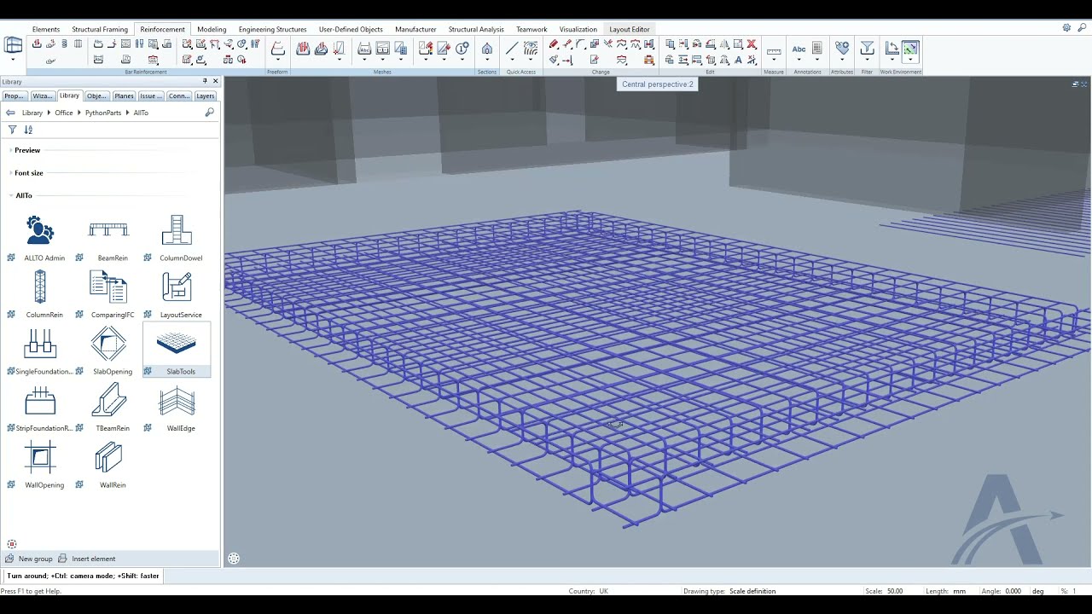Switch to the Structural Framing tab

100,29
